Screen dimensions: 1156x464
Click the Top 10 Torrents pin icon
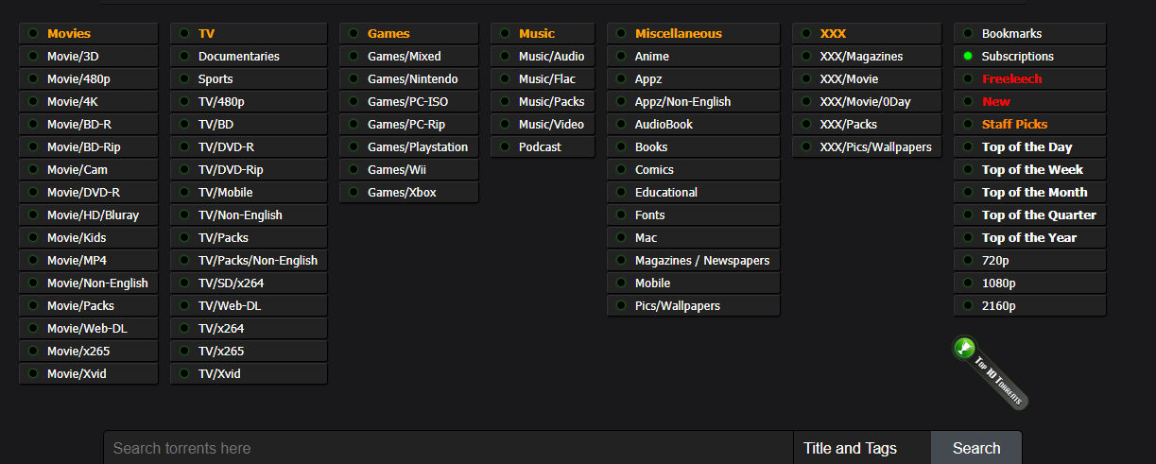pos(964,349)
